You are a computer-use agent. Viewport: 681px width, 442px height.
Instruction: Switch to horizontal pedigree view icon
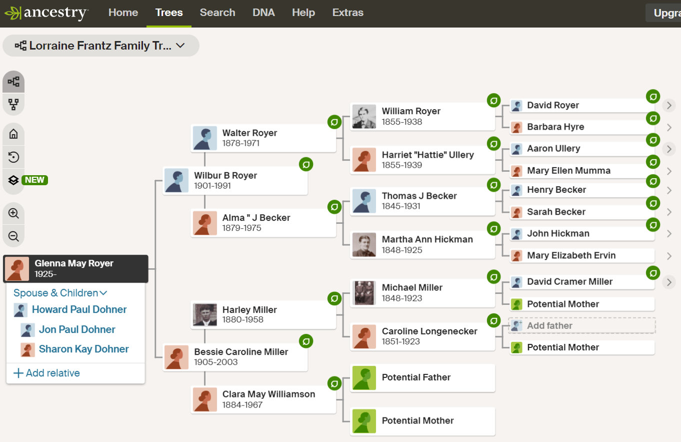tap(13, 82)
